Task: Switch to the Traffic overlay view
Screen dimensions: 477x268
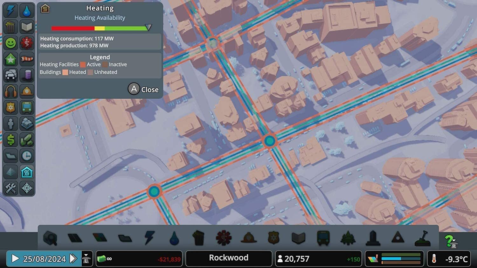Action: point(10,75)
